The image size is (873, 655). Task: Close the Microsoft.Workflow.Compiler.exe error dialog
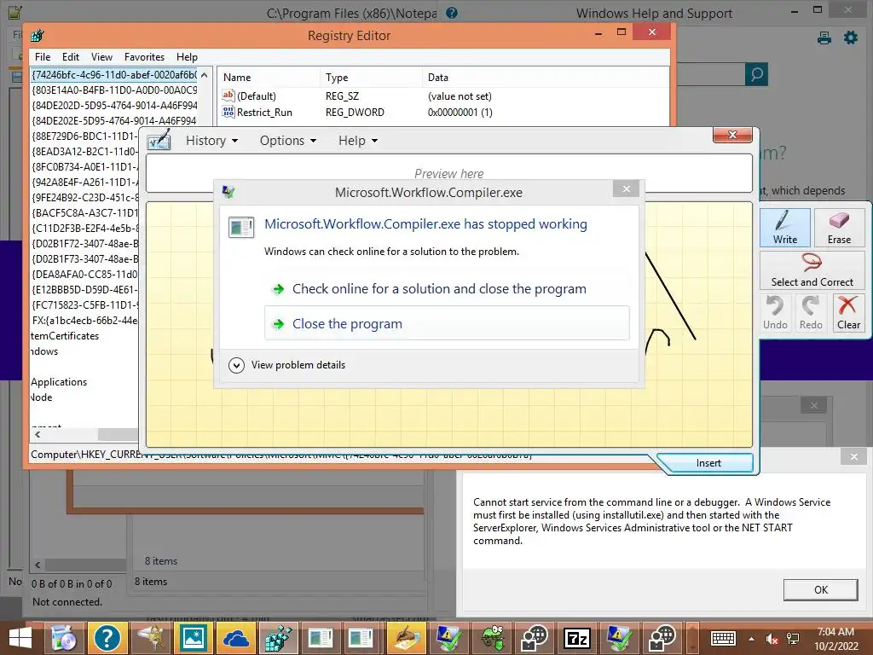click(626, 188)
